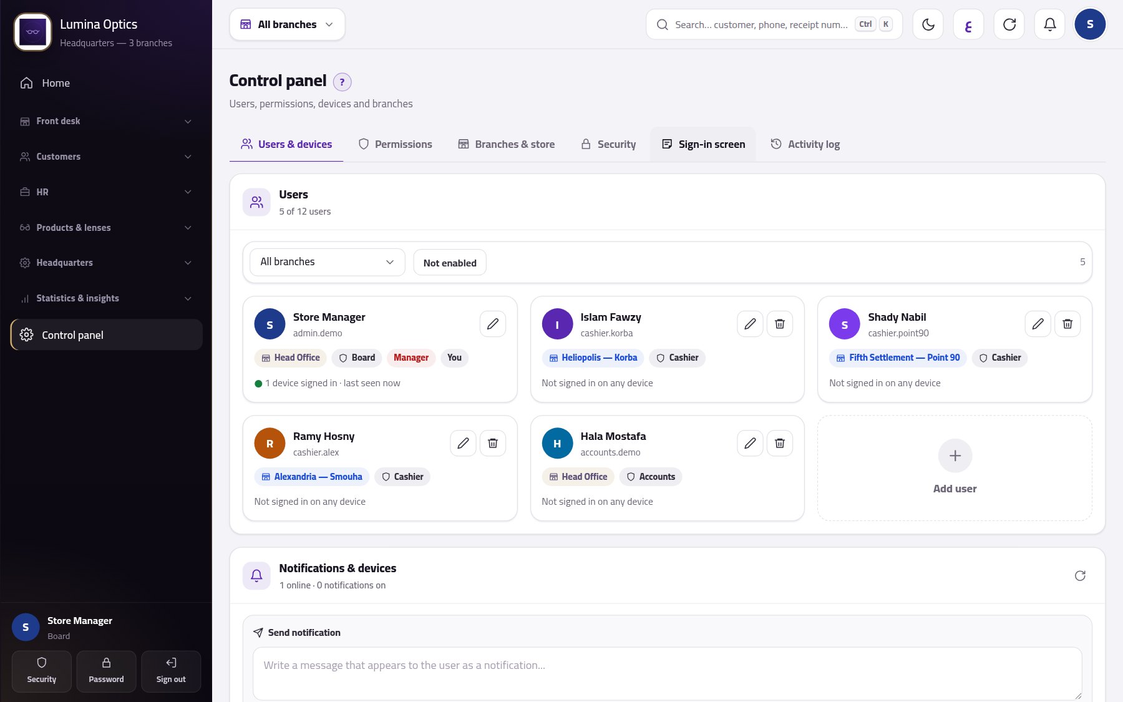Edit the Store Manager user
The width and height of the screenshot is (1123, 702).
pyautogui.click(x=493, y=324)
